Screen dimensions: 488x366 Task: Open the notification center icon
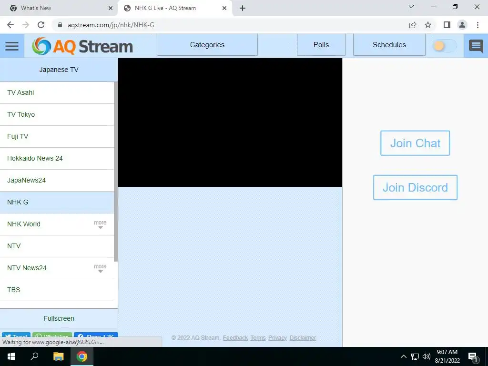point(473,356)
